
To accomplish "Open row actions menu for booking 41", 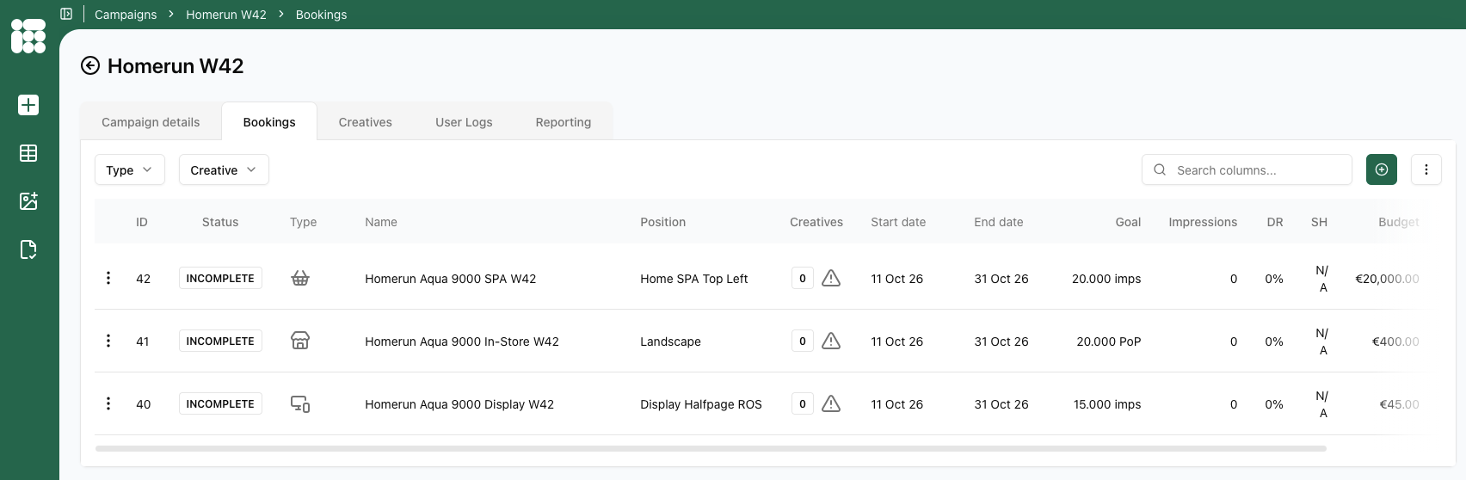I will point(108,341).
